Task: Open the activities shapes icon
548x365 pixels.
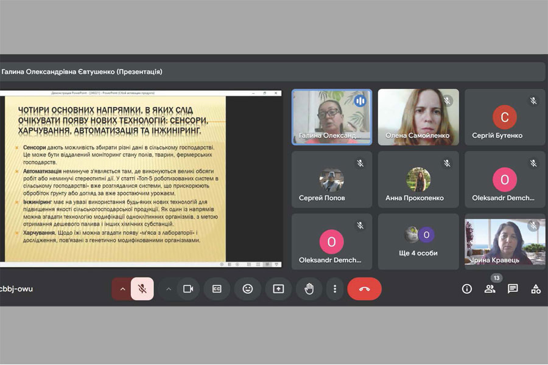Action: coord(536,289)
